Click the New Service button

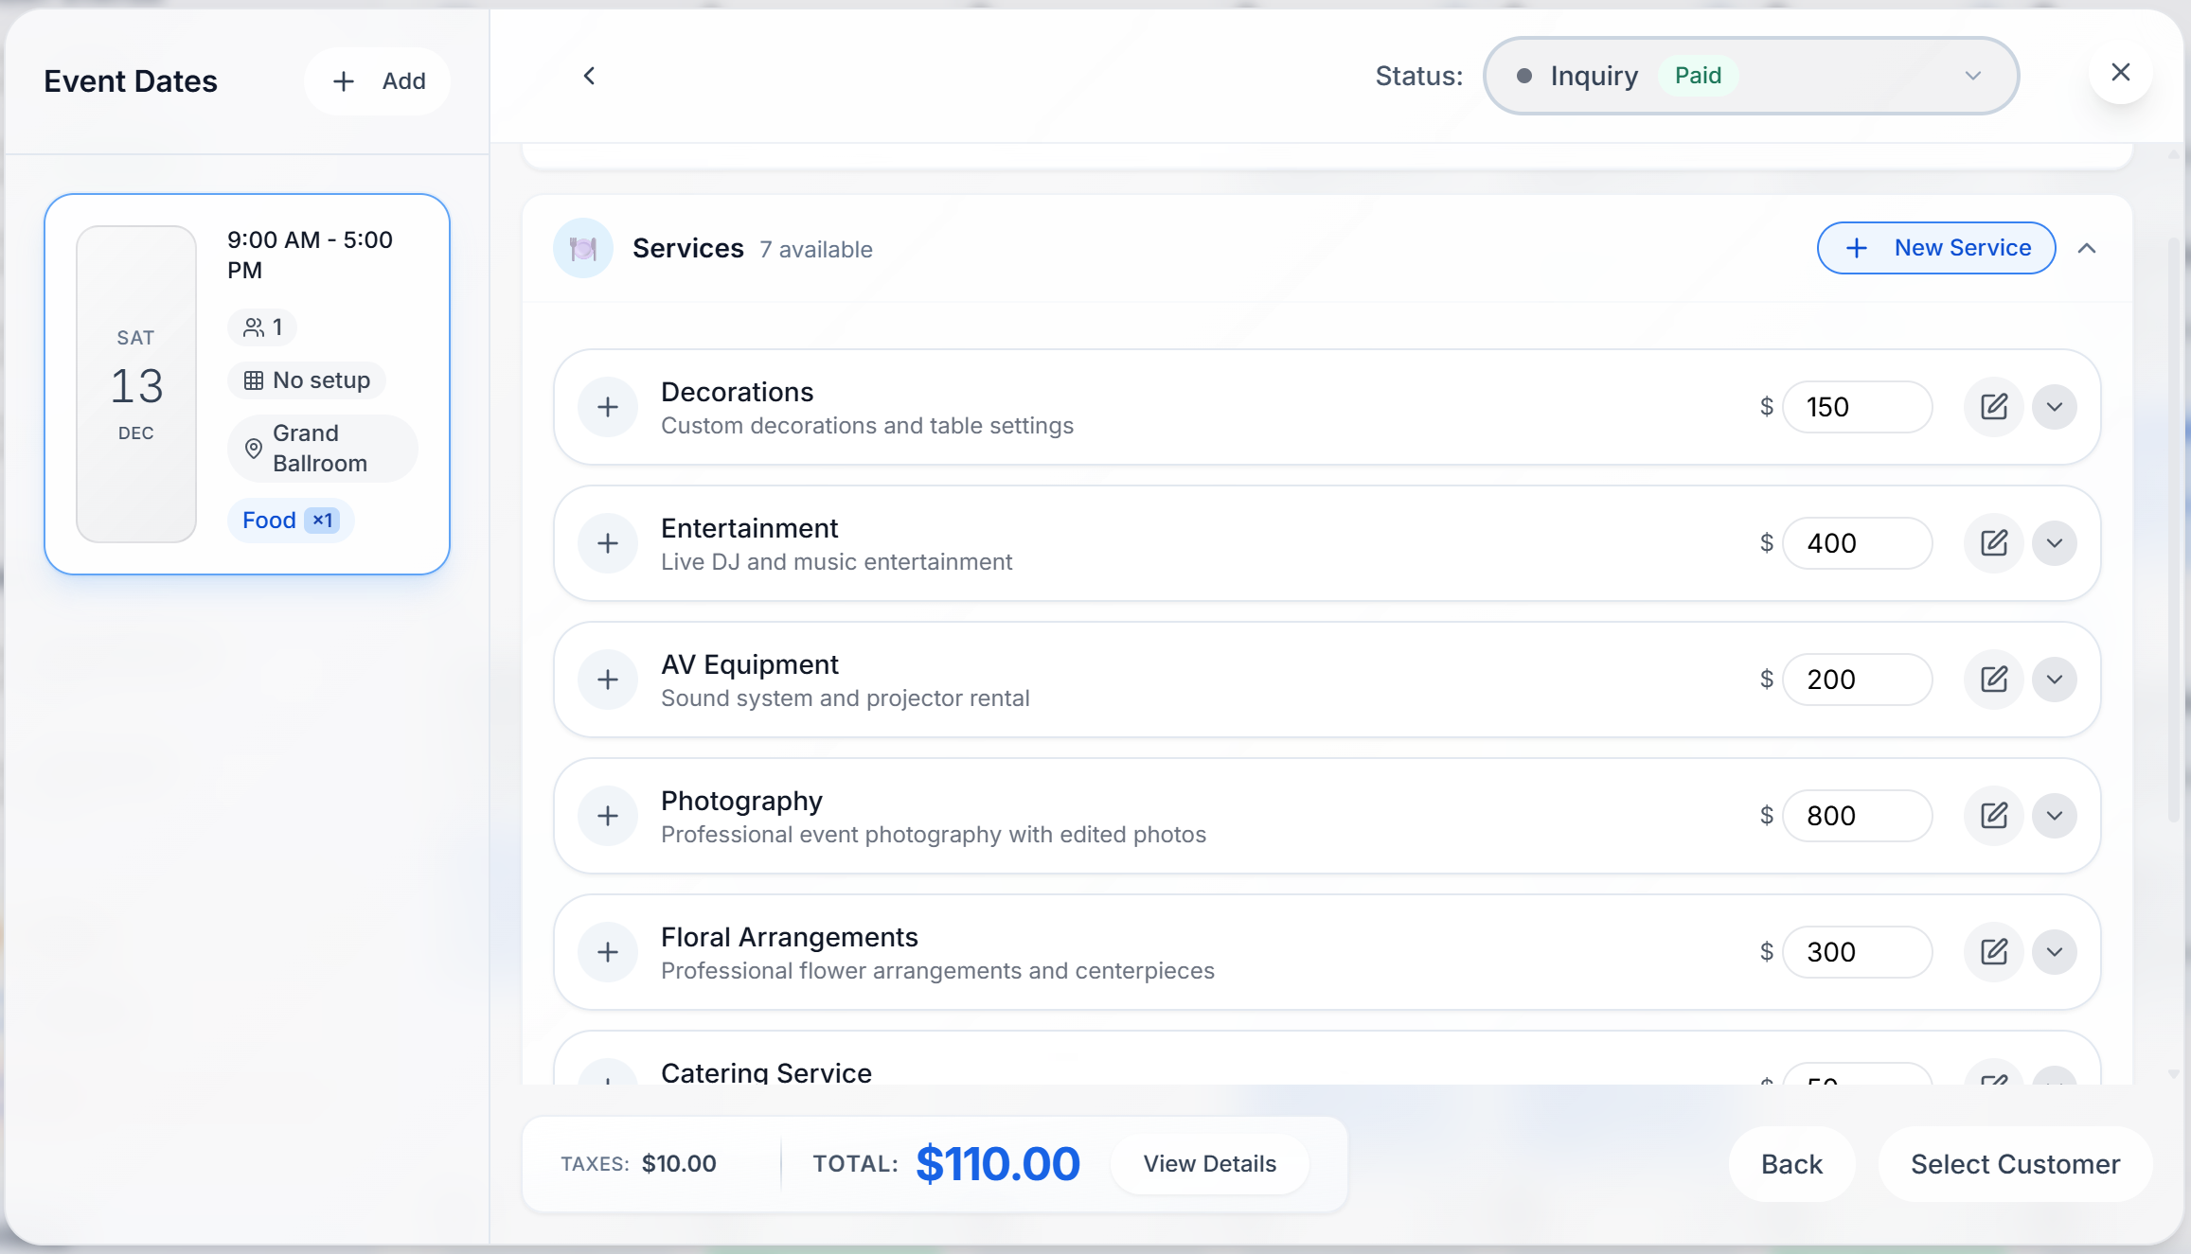(1935, 248)
